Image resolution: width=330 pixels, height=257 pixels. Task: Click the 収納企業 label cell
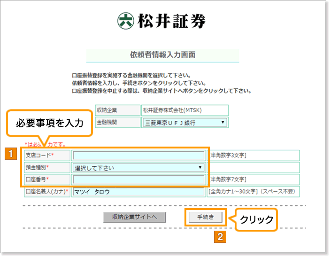tap(118, 110)
